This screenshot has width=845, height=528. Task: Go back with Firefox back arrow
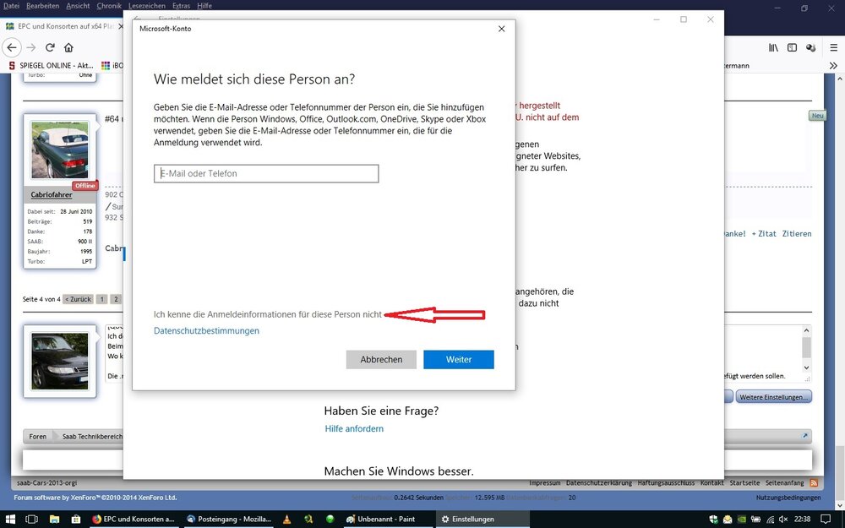tap(11, 47)
